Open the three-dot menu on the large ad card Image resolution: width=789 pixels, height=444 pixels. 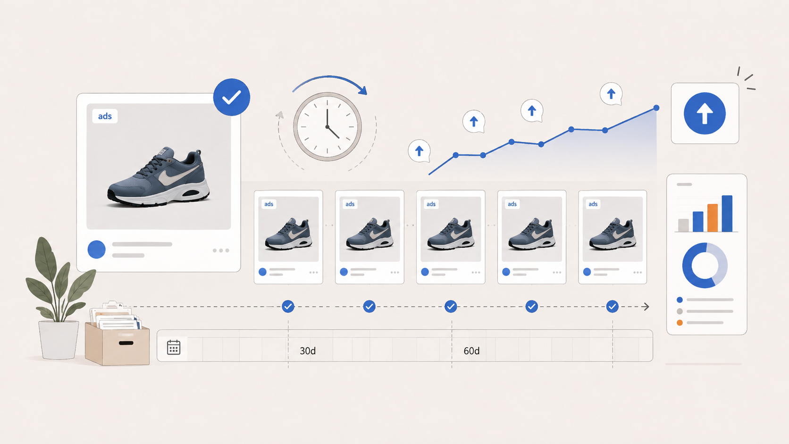click(x=221, y=251)
